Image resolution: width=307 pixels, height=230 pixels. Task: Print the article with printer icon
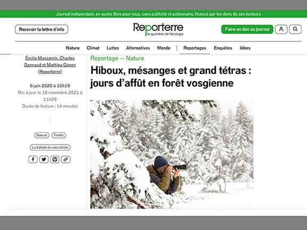click(x=55, y=159)
